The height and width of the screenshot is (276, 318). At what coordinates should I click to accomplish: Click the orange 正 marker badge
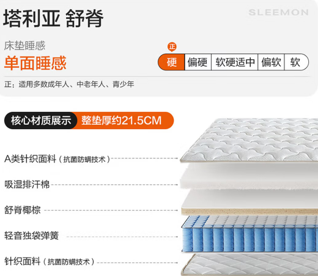pyautogui.click(x=172, y=47)
